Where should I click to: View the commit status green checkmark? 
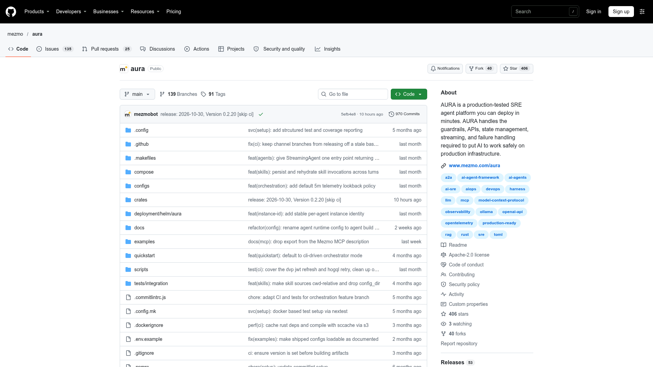261,114
